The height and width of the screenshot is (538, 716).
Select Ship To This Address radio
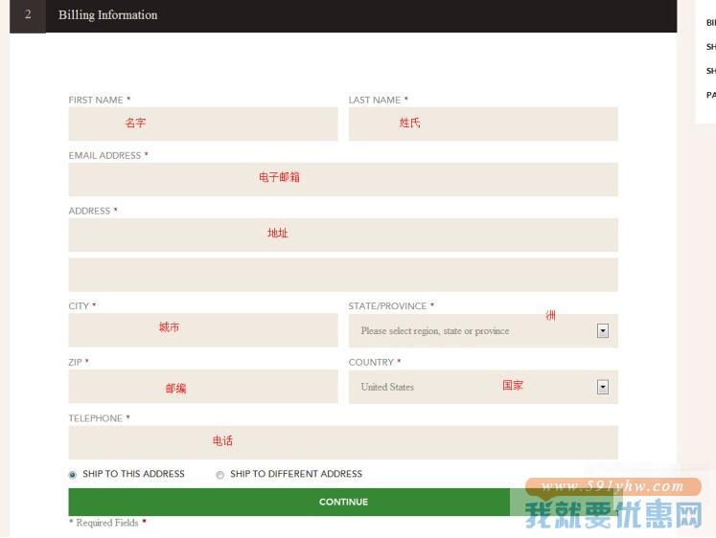pos(73,475)
